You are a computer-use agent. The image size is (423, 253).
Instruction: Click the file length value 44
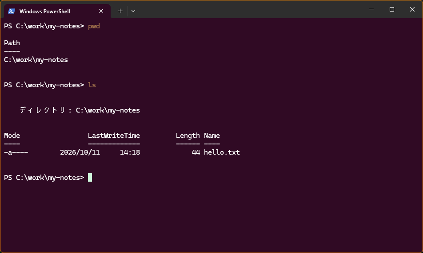pyautogui.click(x=196, y=152)
